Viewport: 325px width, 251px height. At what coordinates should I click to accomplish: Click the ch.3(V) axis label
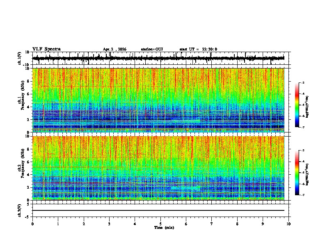click(20, 210)
